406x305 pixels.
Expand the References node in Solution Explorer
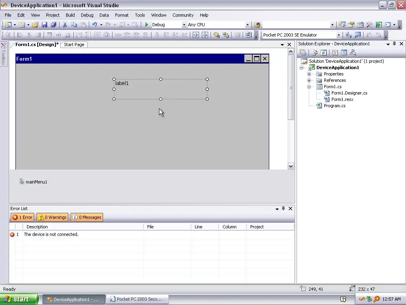[309, 80]
